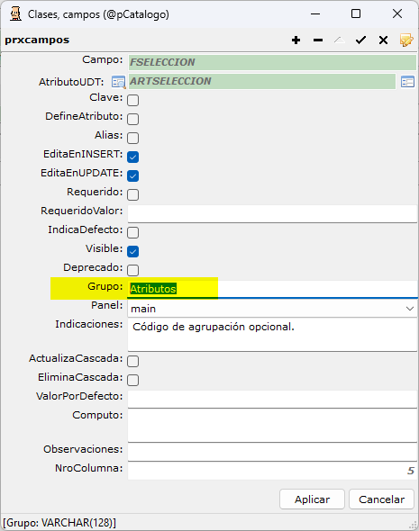Click the plus add record icon
The width and height of the screenshot is (419, 531).
[296, 40]
